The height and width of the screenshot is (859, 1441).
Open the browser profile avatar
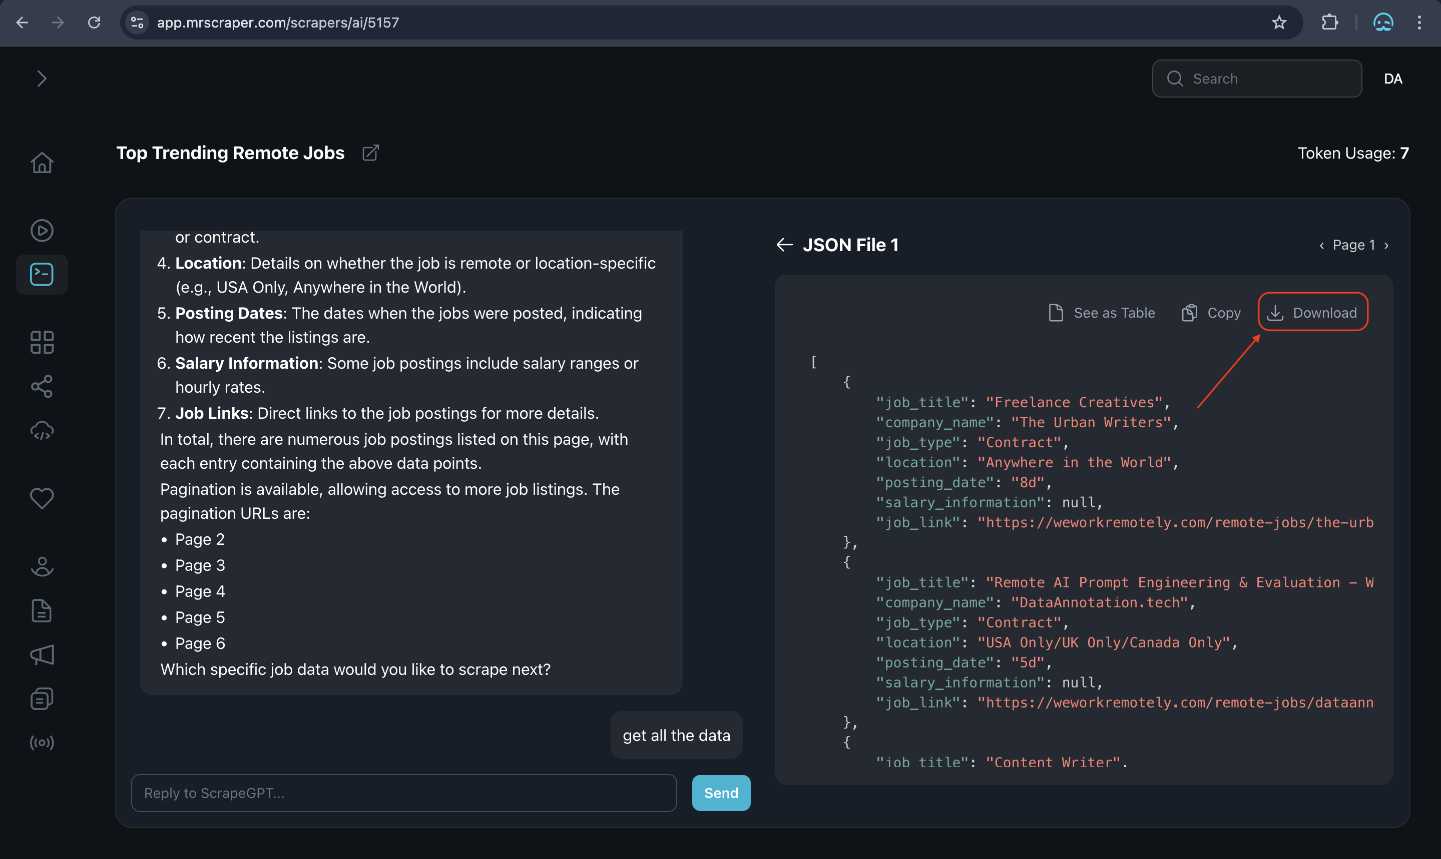1382,23
